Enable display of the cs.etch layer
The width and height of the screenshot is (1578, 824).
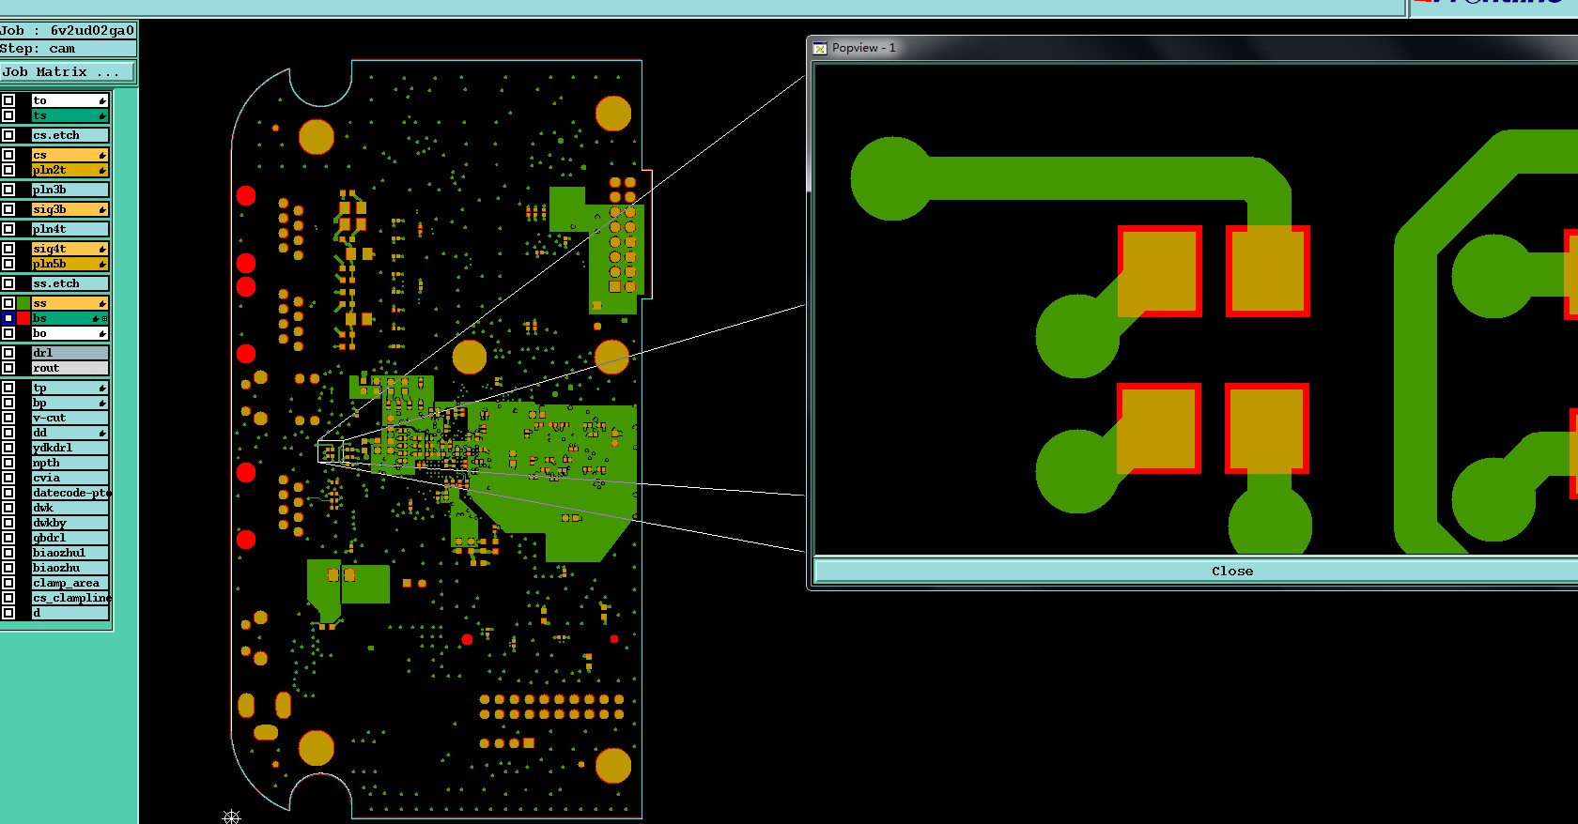(8, 135)
